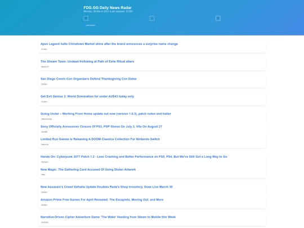Open the Apex Legend Chinatown Market skins article
304x228 pixels.
[109, 44]
